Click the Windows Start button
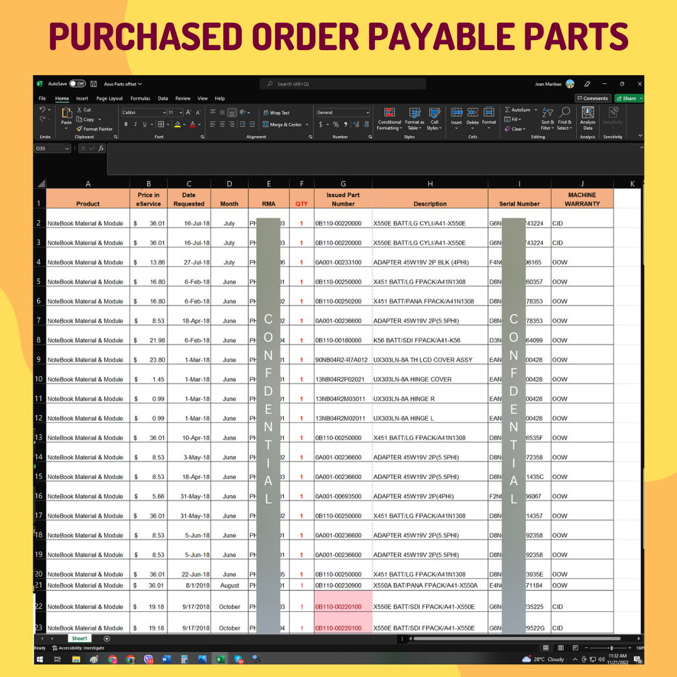The image size is (677, 677). point(39,659)
